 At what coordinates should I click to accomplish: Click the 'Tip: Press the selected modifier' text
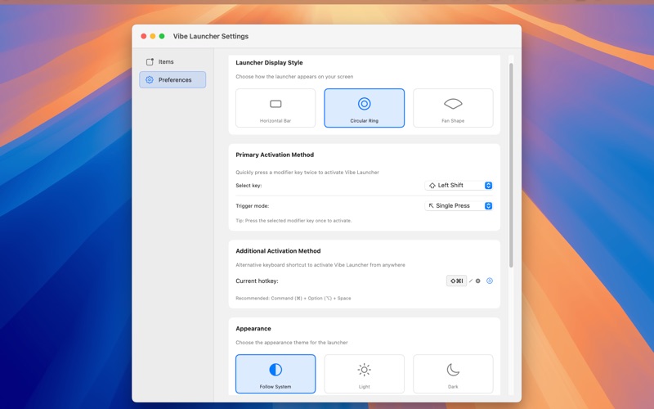click(293, 220)
